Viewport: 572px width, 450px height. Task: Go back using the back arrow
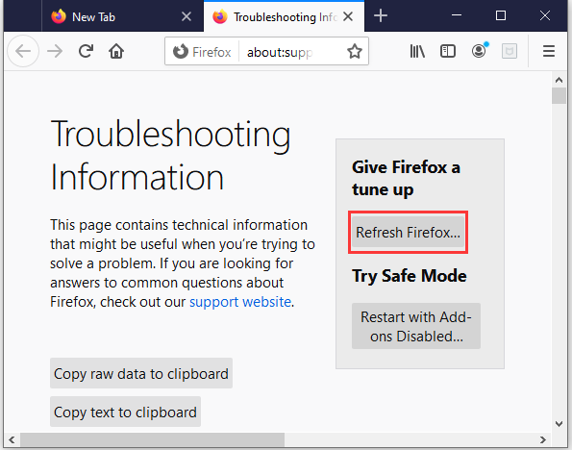tap(23, 51)
